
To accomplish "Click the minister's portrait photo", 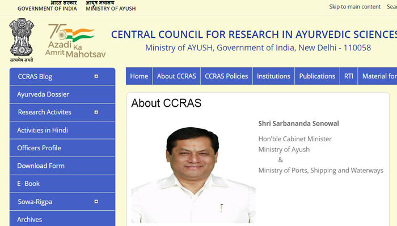I will (x=193, y=175).
